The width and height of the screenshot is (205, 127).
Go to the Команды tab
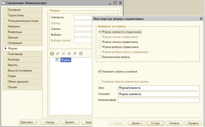pos(22,60)
